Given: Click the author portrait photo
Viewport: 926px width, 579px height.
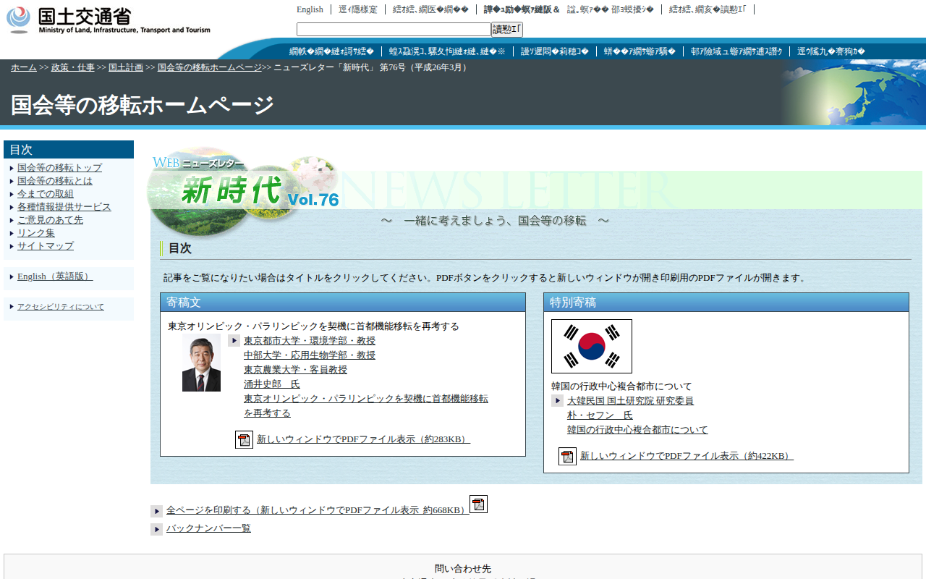Looking at the screenshot, I should (201, 363).
